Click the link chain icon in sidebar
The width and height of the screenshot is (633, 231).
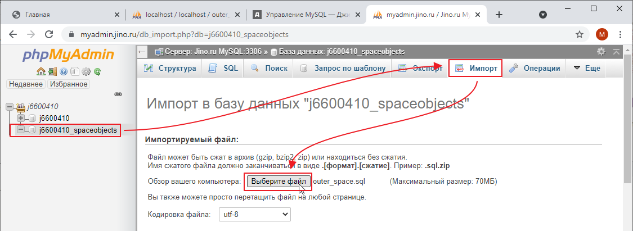pos(118,94)
